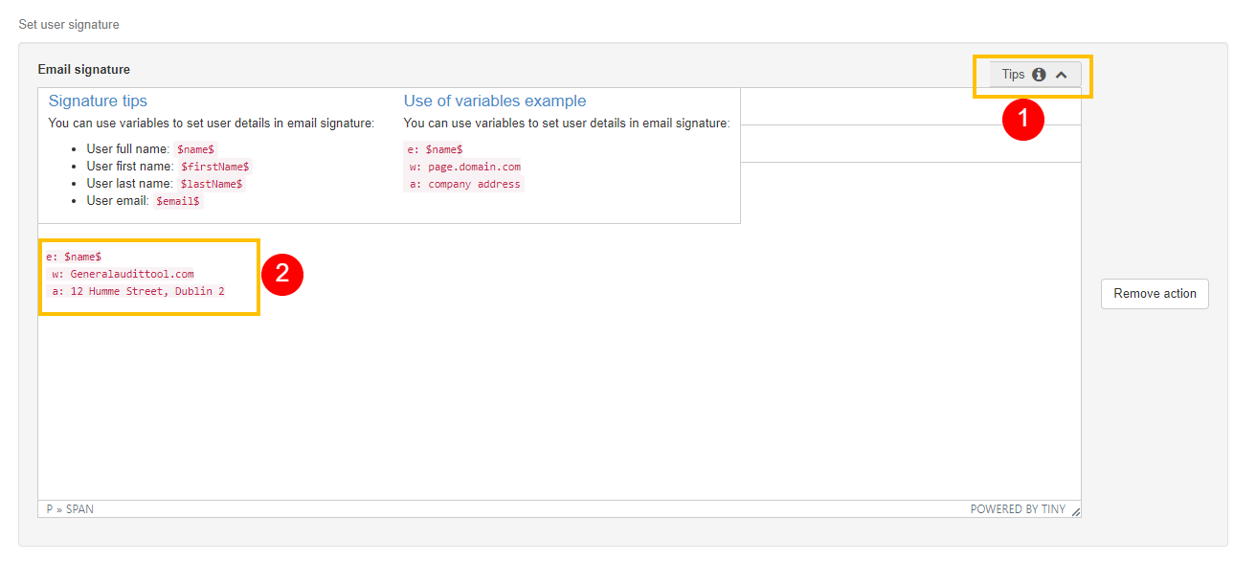The image size is (1234, 562).
Task: Place cursor on editor's 'e: $name$' line
Action: click(74, 257)
